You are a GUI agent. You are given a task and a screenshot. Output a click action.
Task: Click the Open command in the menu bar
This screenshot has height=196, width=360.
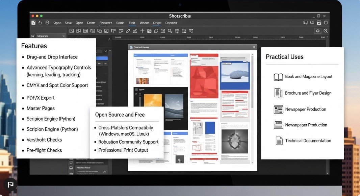(x=57, y=23)
